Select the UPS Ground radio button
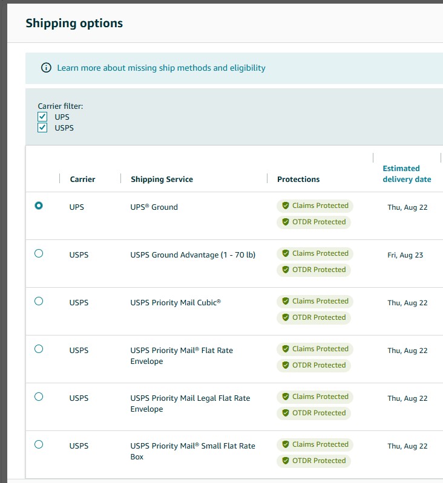The image size is (443, 483). point(39,206)
